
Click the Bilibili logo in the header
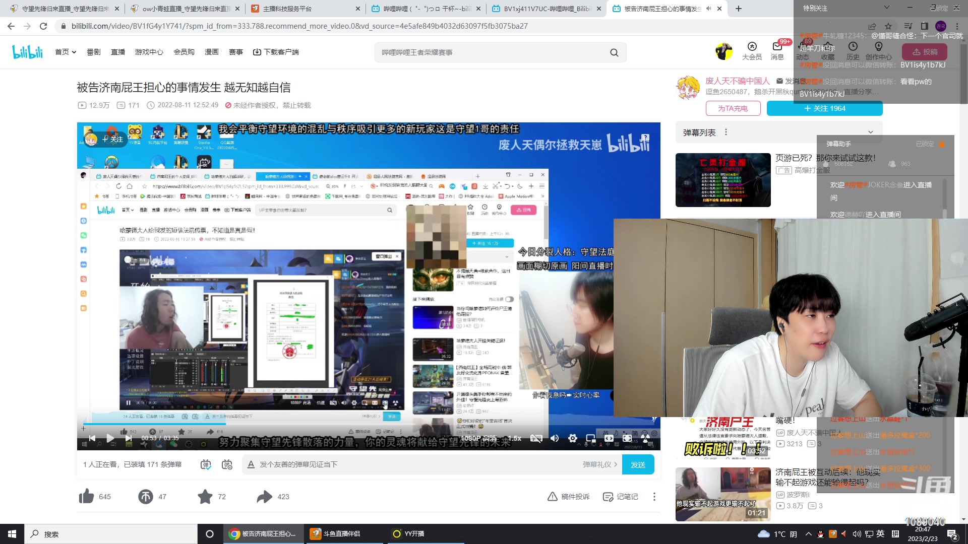28,52
